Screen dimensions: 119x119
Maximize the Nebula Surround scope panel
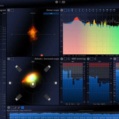12,59
